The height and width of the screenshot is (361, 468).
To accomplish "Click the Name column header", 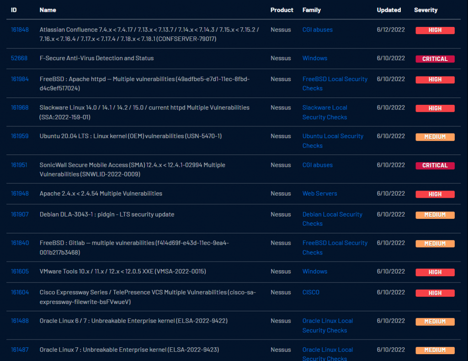I will (x=48, y=10).
